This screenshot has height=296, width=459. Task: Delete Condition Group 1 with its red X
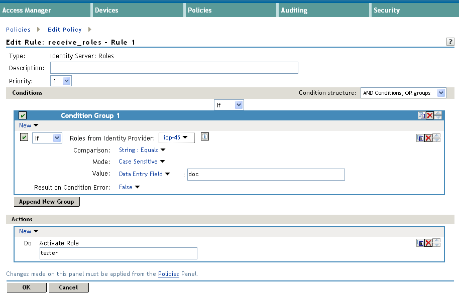coord(429,115)
